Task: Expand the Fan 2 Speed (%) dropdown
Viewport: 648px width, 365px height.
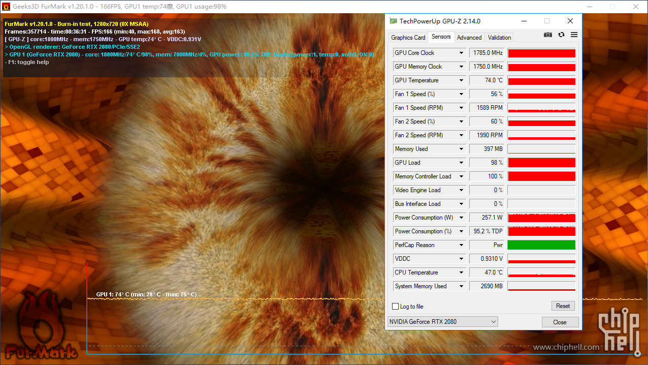Action: (461, 121)
